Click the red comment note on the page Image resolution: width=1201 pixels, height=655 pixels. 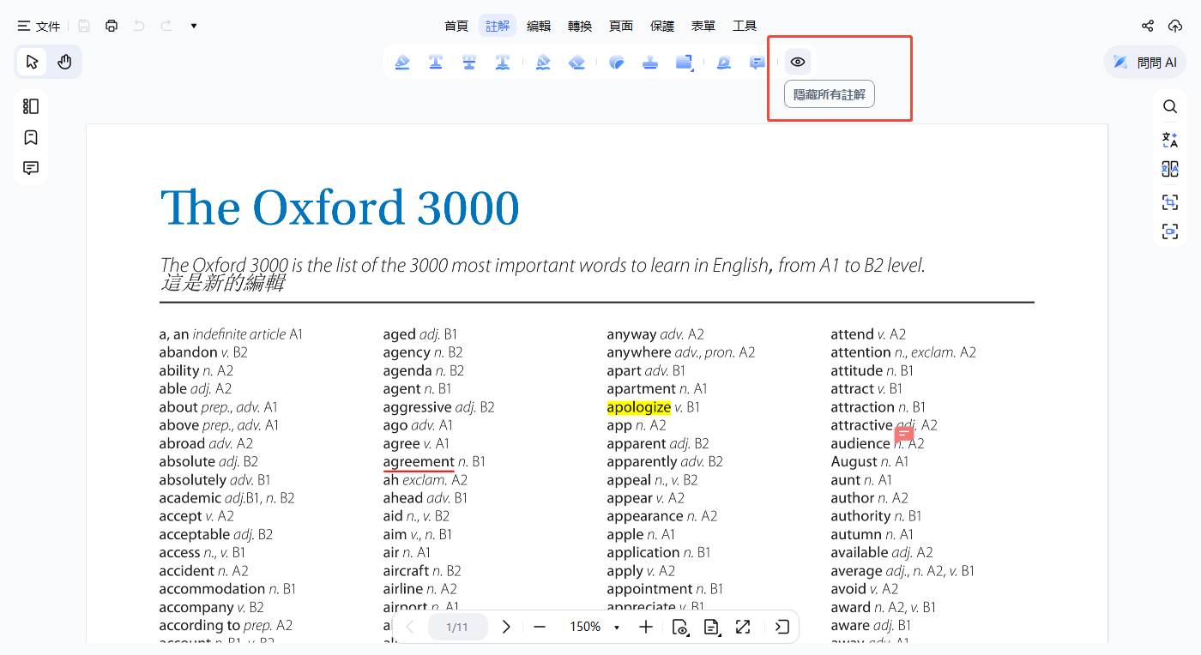tap(904, 435)
